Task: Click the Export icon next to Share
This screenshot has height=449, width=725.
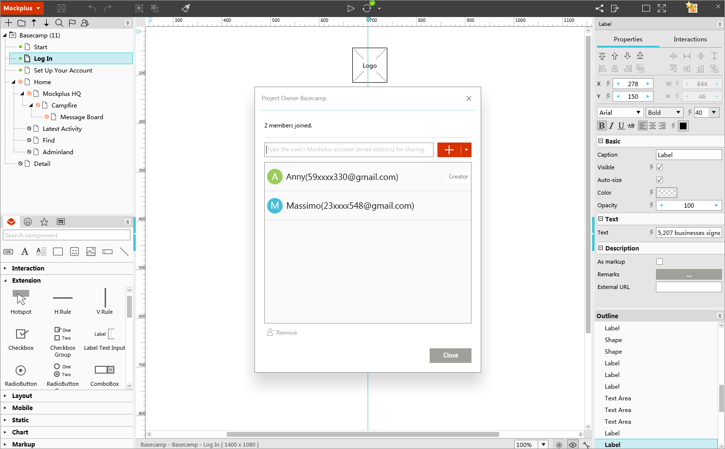Action: (615, 8)
